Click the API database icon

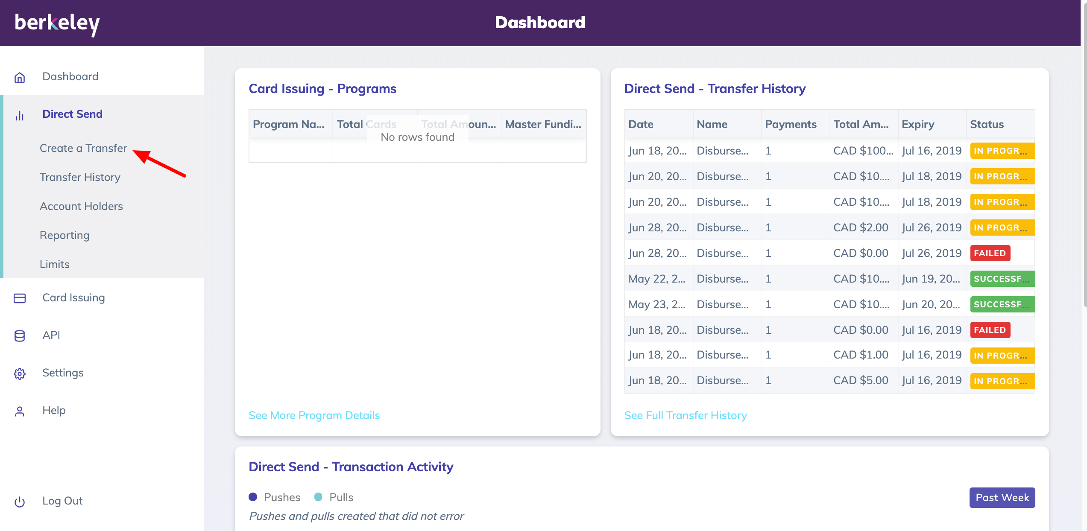pos(20,336)
